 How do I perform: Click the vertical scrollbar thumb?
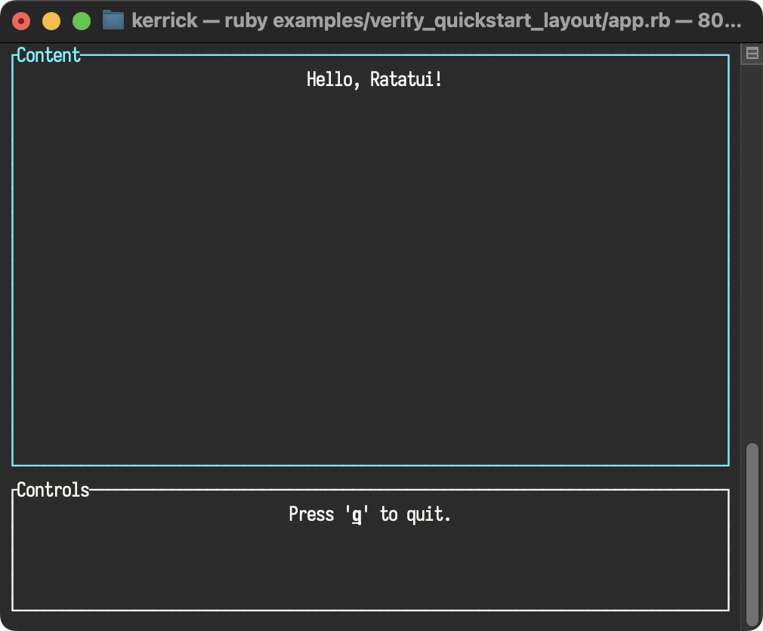[752, 534]
